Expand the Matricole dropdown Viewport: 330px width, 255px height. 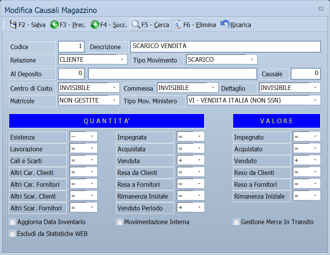coord(114,100)
